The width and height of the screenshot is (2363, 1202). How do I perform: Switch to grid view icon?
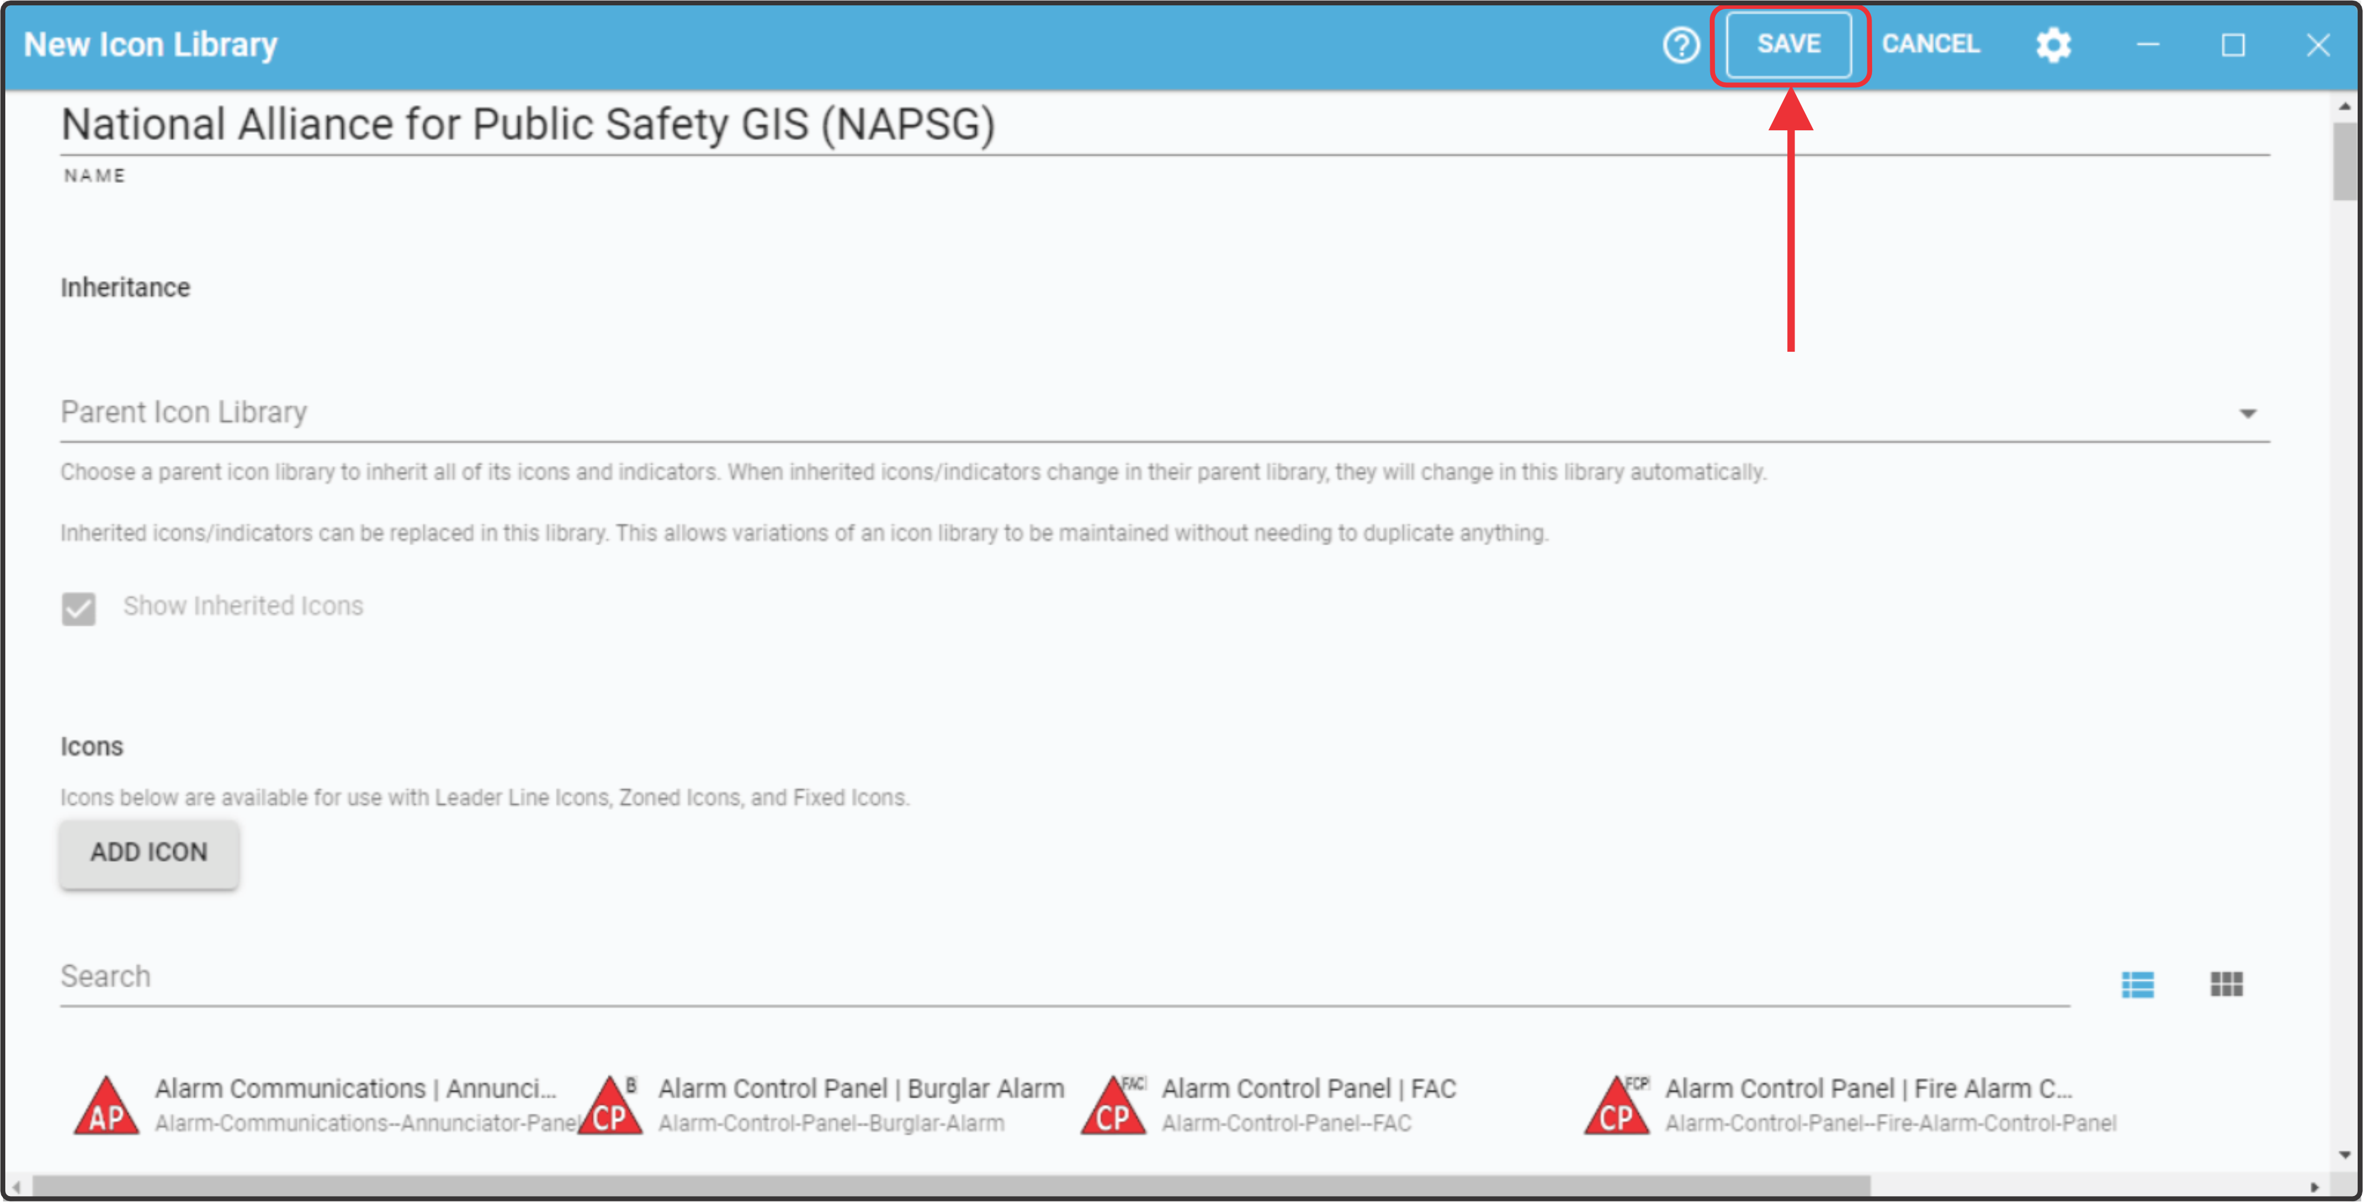[x=2226, y=984]
